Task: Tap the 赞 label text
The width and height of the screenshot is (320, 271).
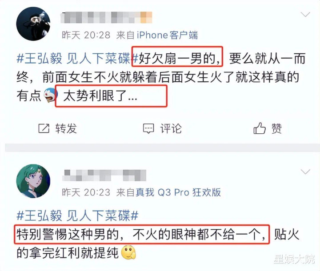Action: [276, 128]
